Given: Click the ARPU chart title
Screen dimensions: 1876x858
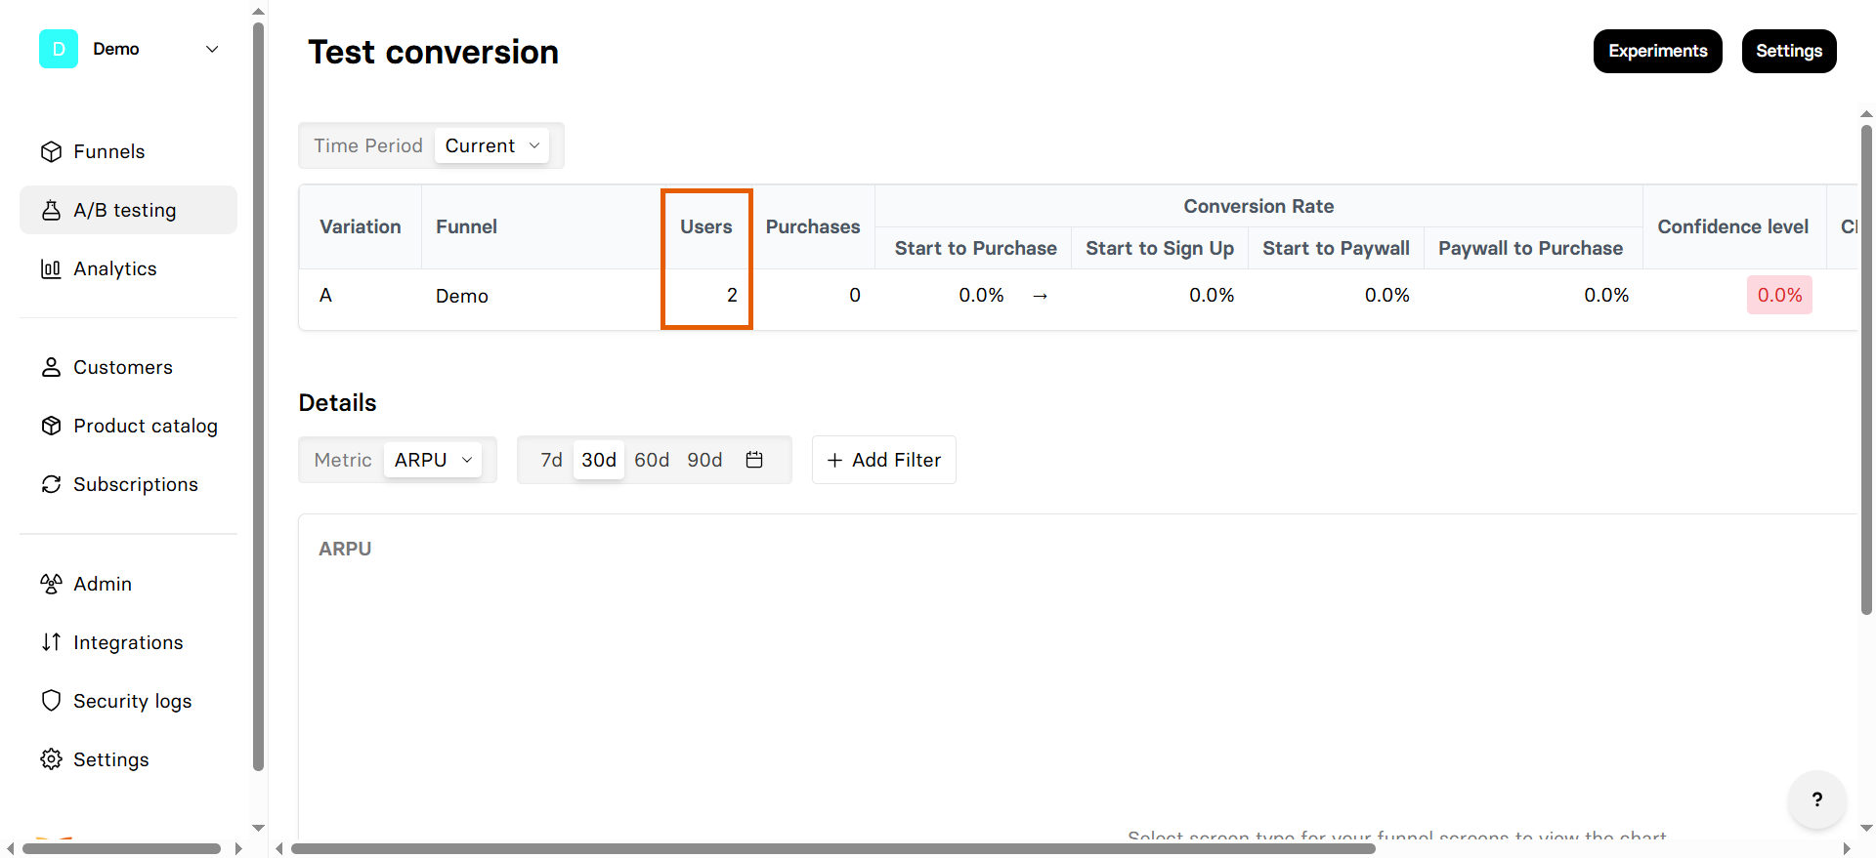Looking at the screenshot, I should [345, 549].
